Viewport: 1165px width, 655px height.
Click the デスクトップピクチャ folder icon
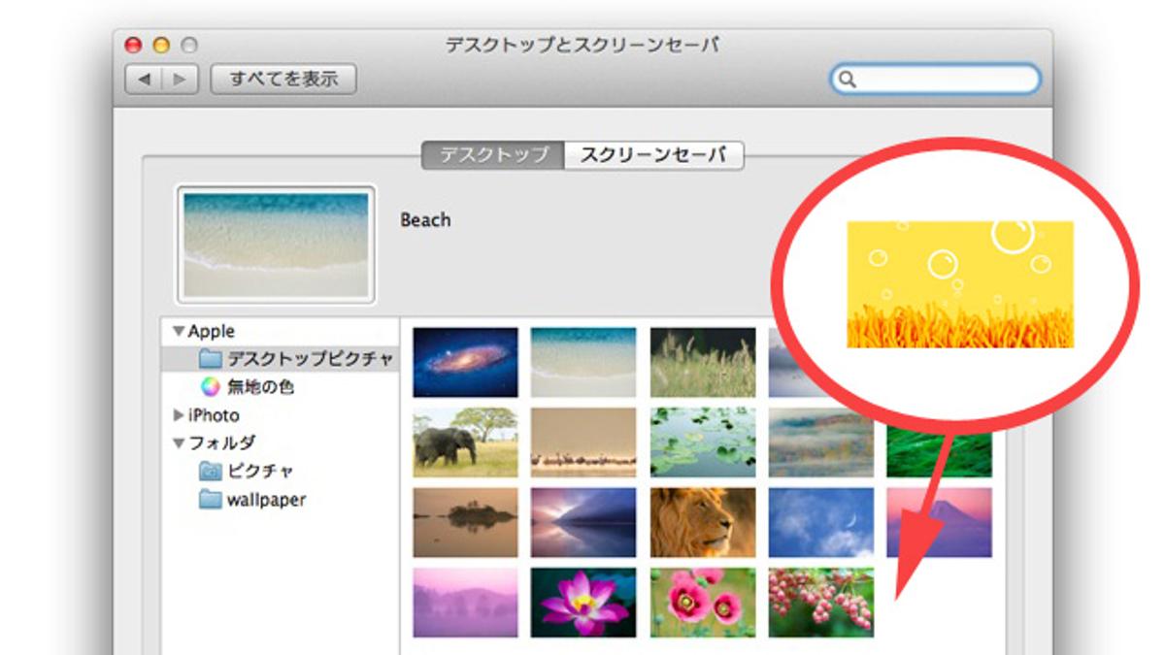point(210,359)
